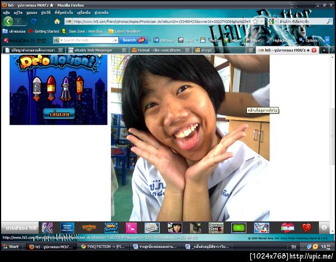The width and height of the screenshot is (336, 262).
Task: Click the TH language indicator in tray
Action: click(x=293, y=246)
